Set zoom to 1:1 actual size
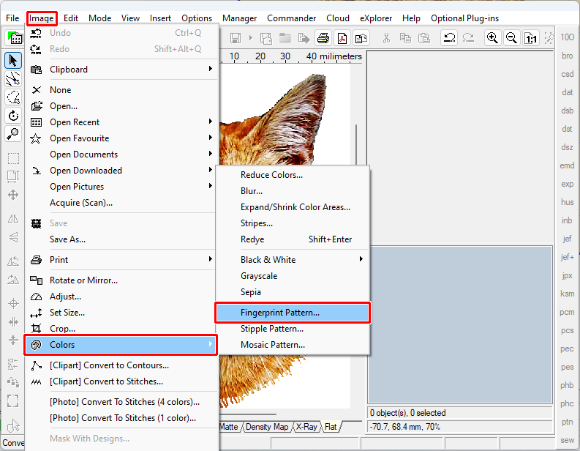 coord(531,38)
